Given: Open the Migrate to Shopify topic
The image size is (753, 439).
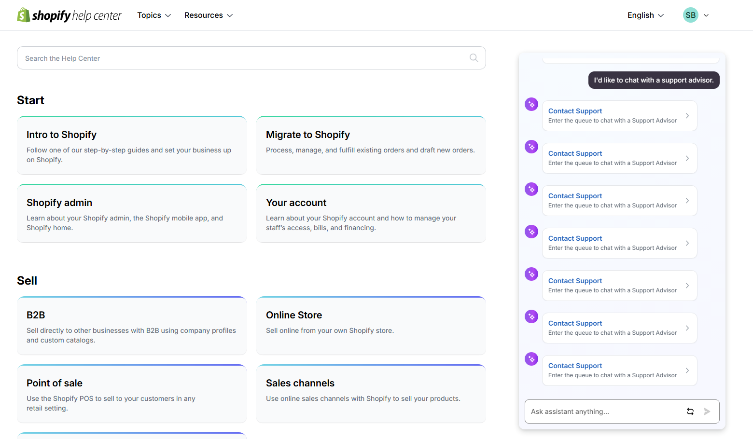Looking at the screenshot, I should pyautogui.click(x=371, y=145).
